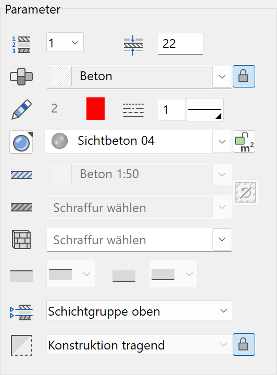Click the pen pencil icon
Image resolution: width=277 pixels, height=375 pixels.
21,109
